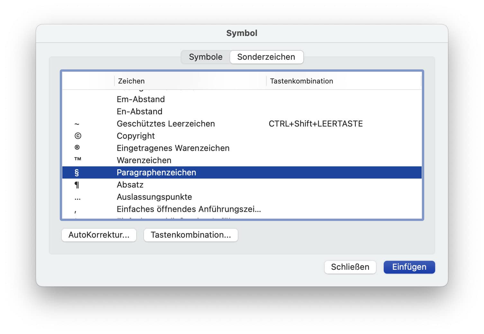This screenshot has width=484, height=334.
Task: Click the § paragraph symbol glyph
Action: point(76,172)
